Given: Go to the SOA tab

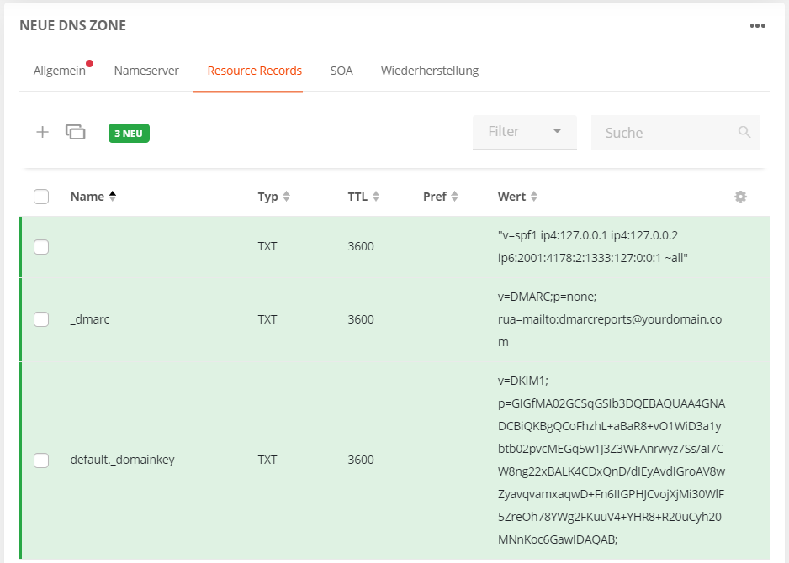Looking at the screenshot, I should [x=342, y=71].
